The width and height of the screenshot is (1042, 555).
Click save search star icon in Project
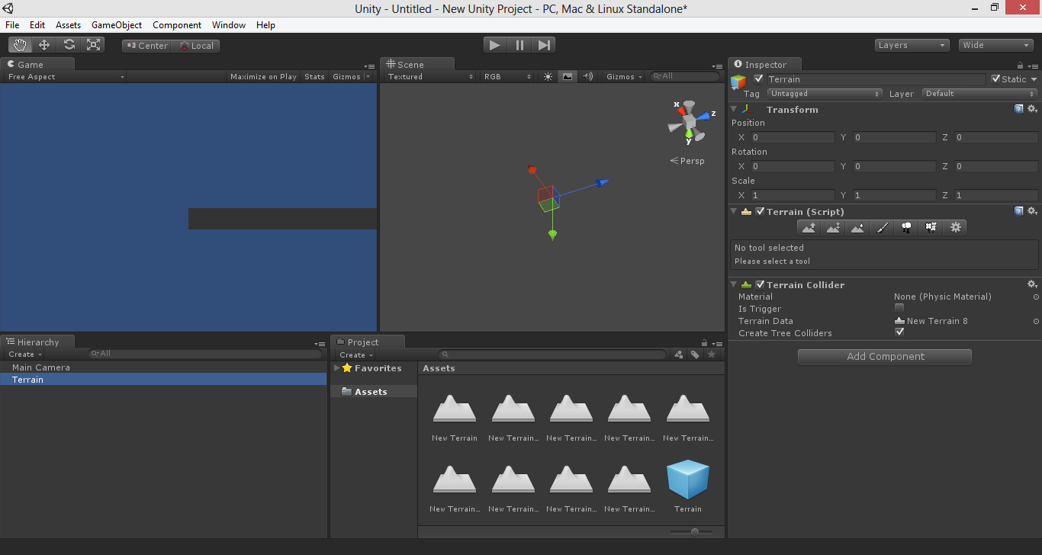(x=712, y=354)
